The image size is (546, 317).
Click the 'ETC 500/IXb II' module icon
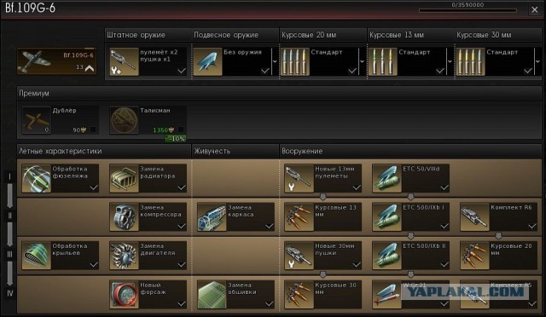pyautogui.click(x=386, y=256)
